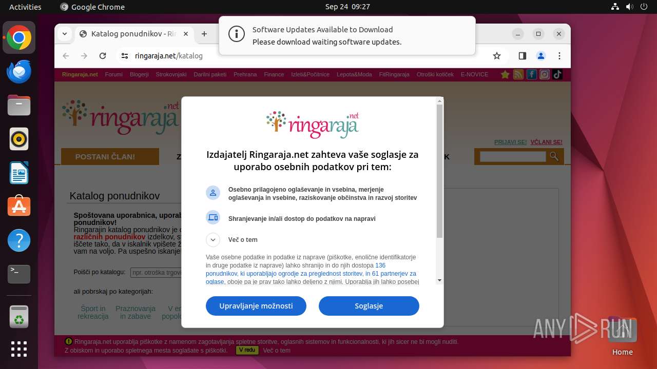
Task: Click consent dialog scroll-down arrow
Action: [x=439, y=280]
